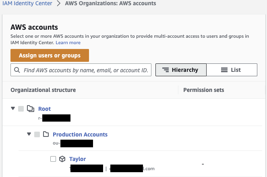
Task: Go to IAM Identity Center breadcrumb
Action: [27, 3]
